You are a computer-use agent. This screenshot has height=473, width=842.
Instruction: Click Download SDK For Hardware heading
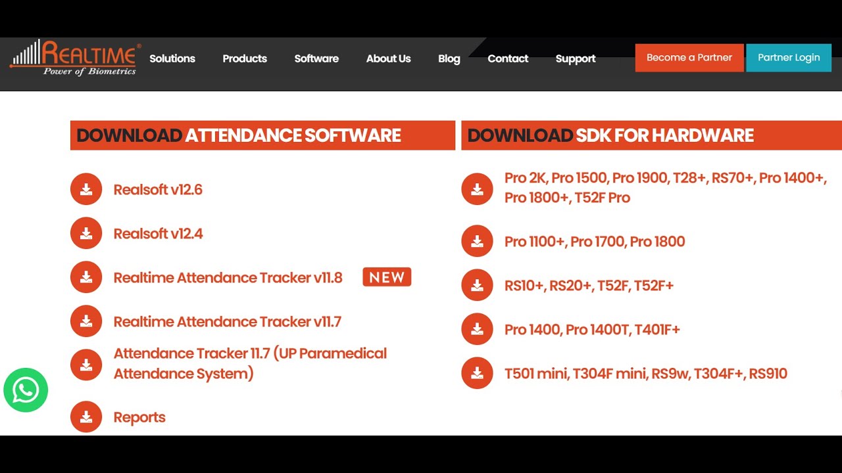[x=651, y=135]
